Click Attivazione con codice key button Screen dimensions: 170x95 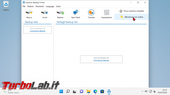(132, 17)
